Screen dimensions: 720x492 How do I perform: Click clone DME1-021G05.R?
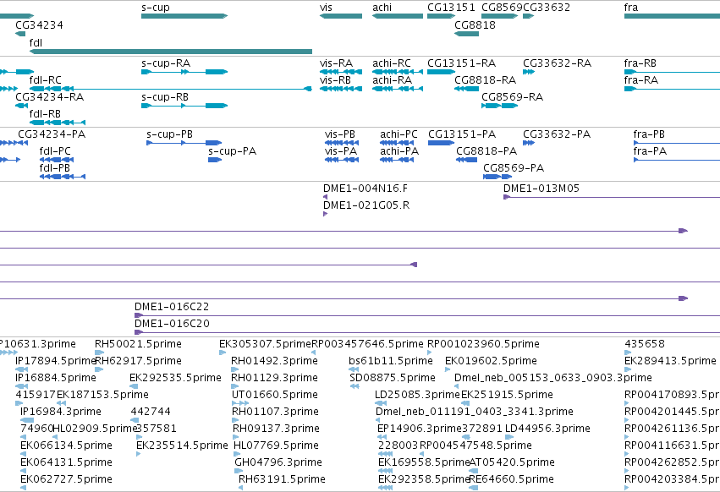325,214
